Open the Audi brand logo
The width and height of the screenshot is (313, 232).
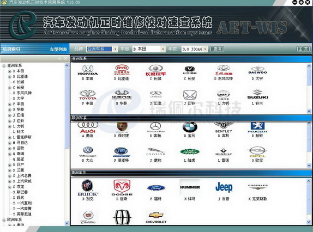[88, 127]
